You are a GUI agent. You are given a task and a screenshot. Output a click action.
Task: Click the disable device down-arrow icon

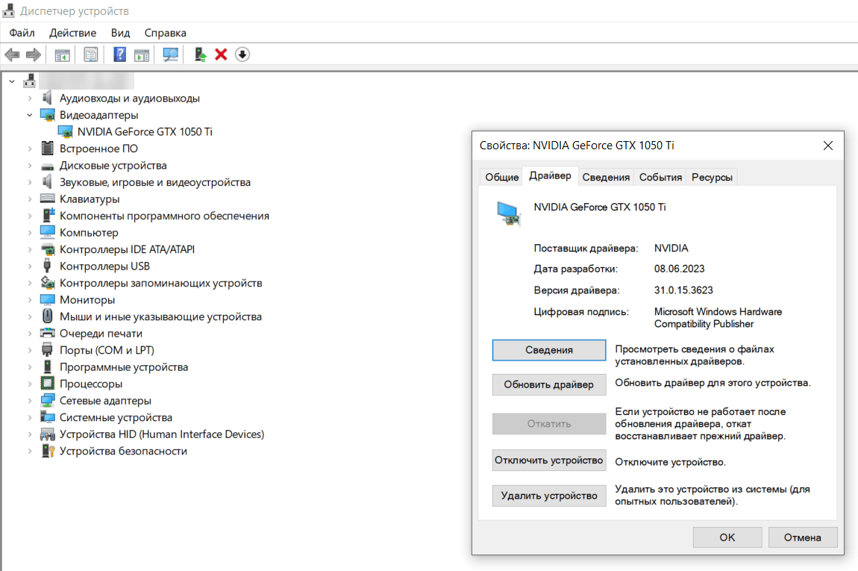[242, 54]
